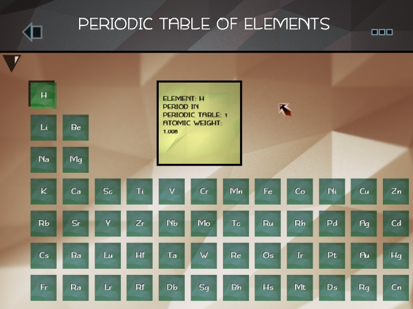
Task: Select the Li element tile
Action: tap(44, 127)
